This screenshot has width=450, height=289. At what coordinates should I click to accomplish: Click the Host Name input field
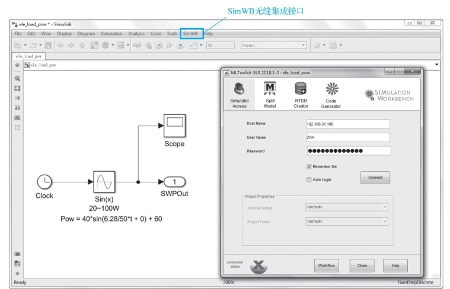point(348,124)
